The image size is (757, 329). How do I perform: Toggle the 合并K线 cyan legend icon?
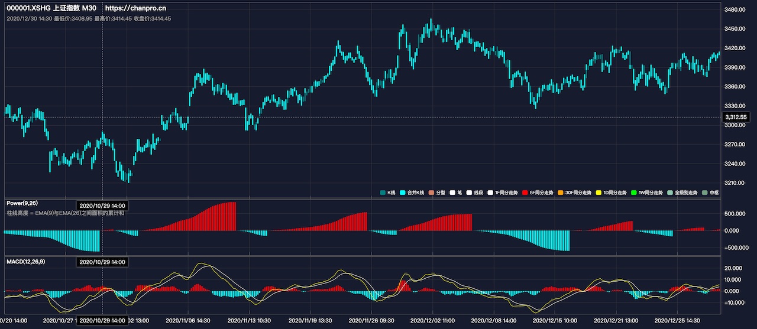click(x=403, y=193)
